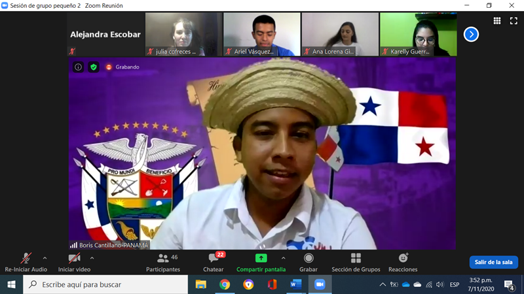Show next participants with blue arrow

[471, 35]
